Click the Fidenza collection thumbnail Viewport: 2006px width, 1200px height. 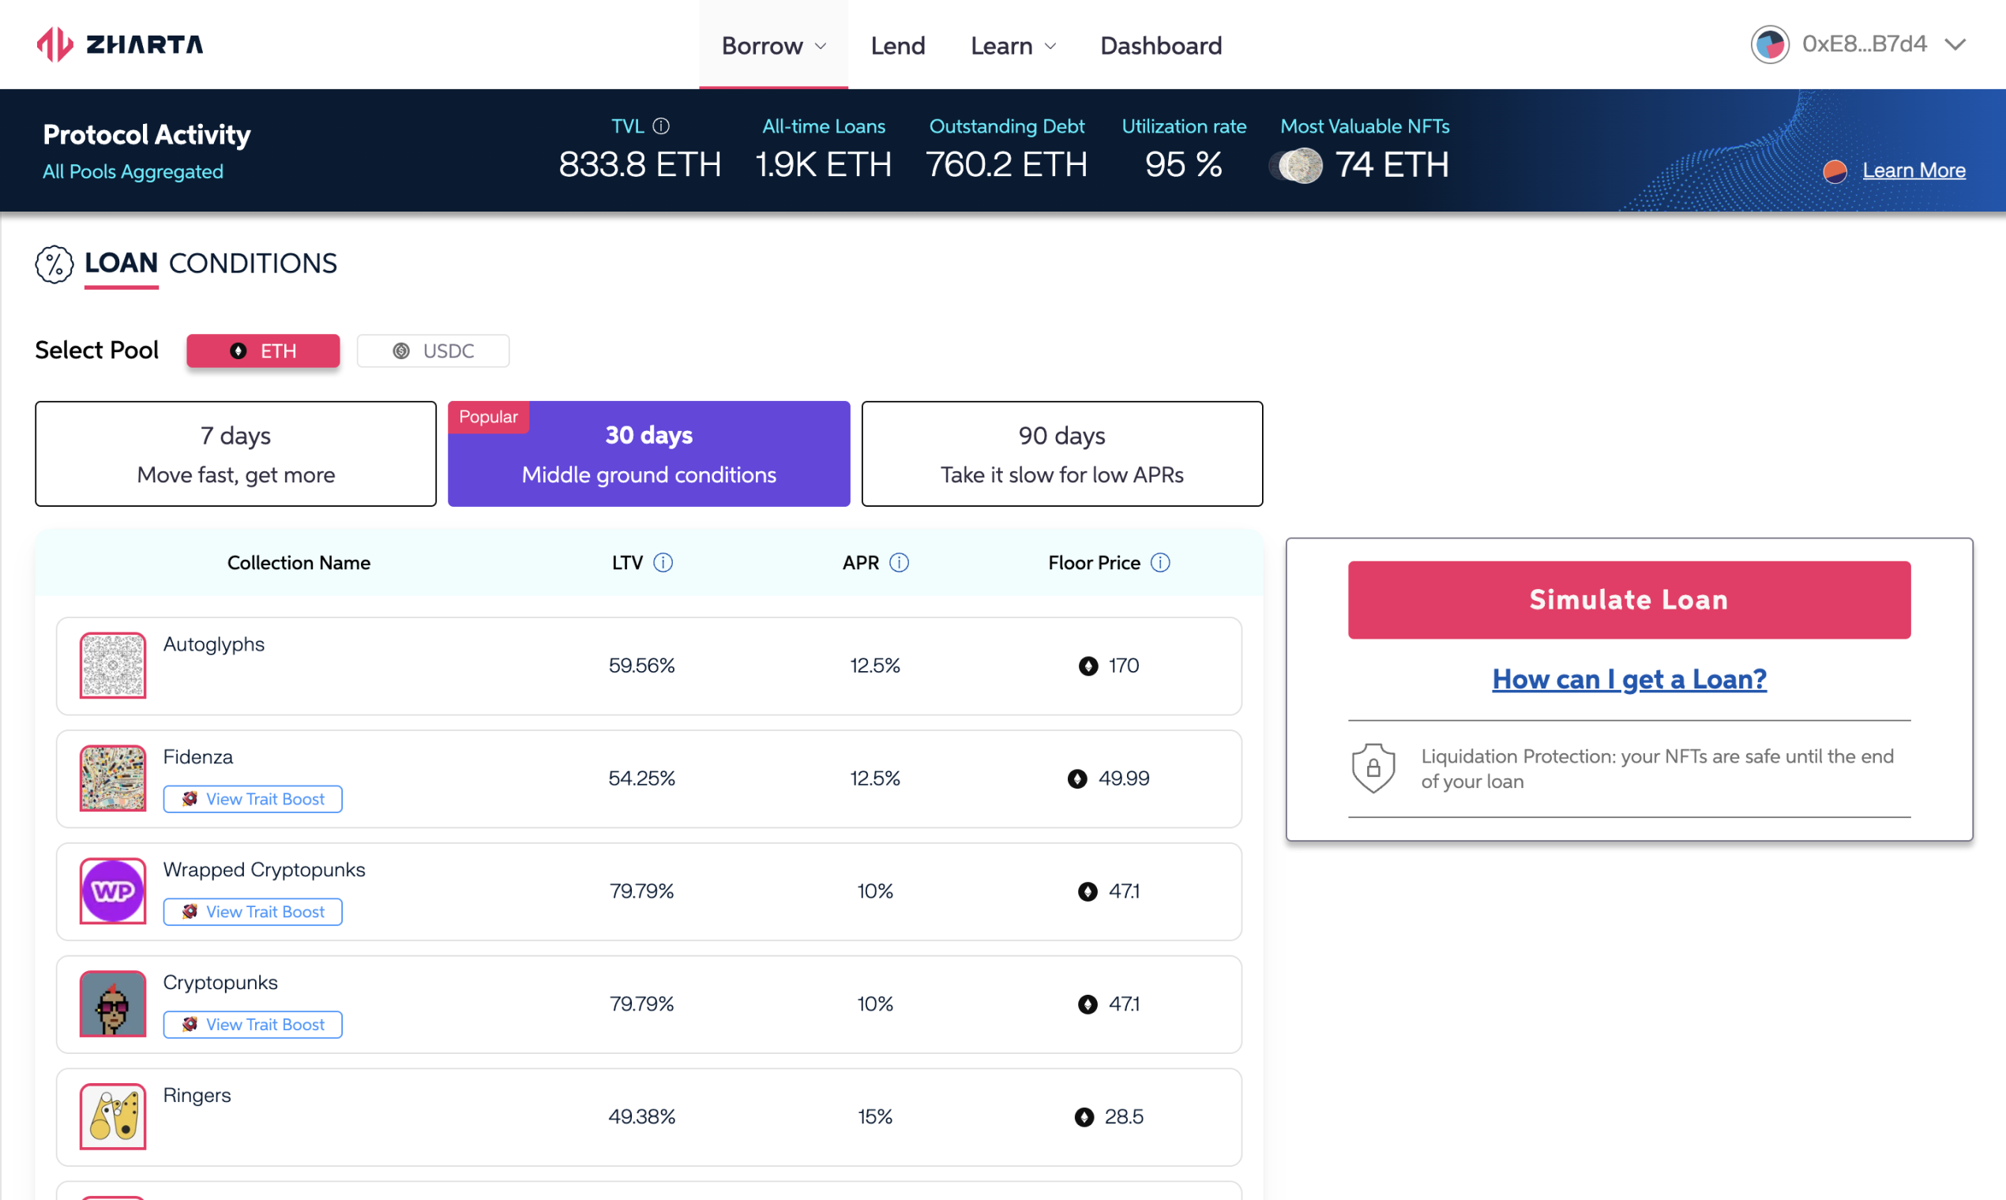coord(113,778)
